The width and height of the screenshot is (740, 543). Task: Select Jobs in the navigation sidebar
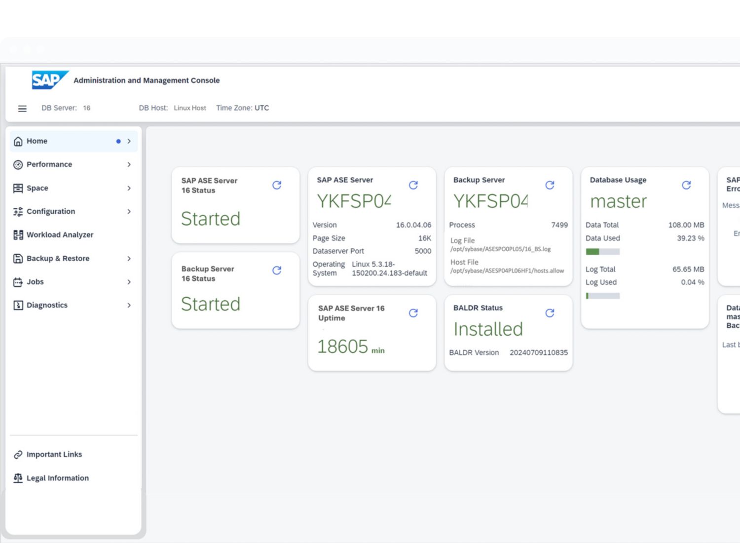pyautogui.click(x=35, y=282)
